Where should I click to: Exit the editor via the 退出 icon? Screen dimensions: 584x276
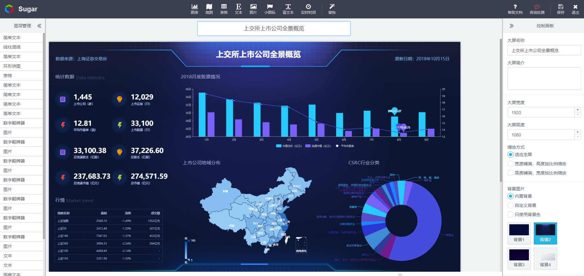tap(575, 9)
